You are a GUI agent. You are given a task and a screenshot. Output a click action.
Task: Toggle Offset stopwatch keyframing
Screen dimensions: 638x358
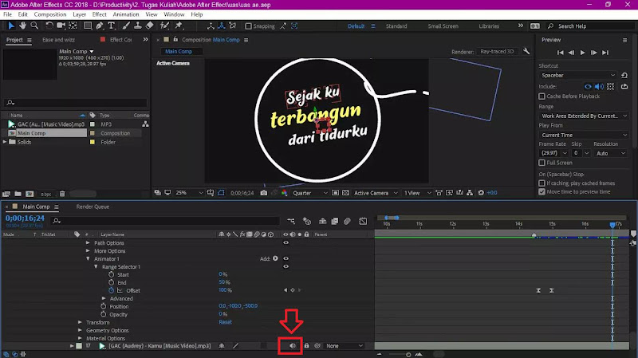click(111, 290)
